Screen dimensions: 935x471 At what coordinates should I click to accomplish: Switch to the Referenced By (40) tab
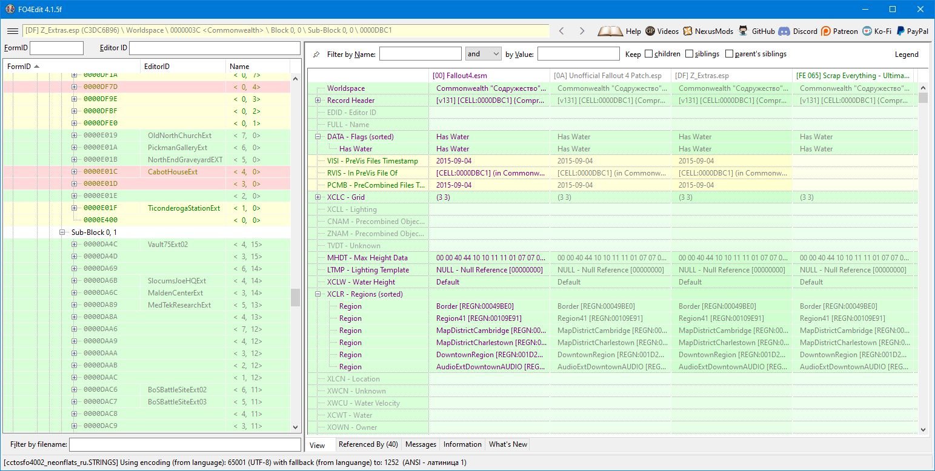pos(368,444)
